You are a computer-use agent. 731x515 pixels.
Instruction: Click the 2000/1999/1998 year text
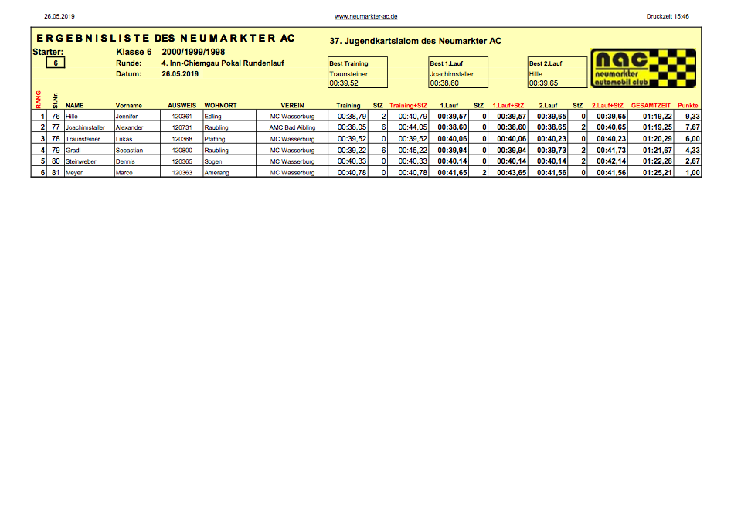pyautogui.click(x=193, y=53)
